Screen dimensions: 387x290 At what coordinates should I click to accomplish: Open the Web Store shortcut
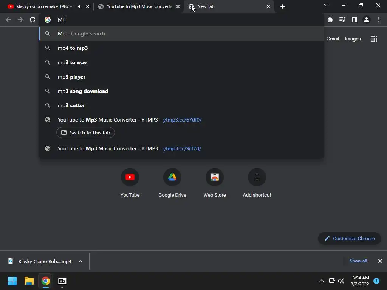[215, 177]
